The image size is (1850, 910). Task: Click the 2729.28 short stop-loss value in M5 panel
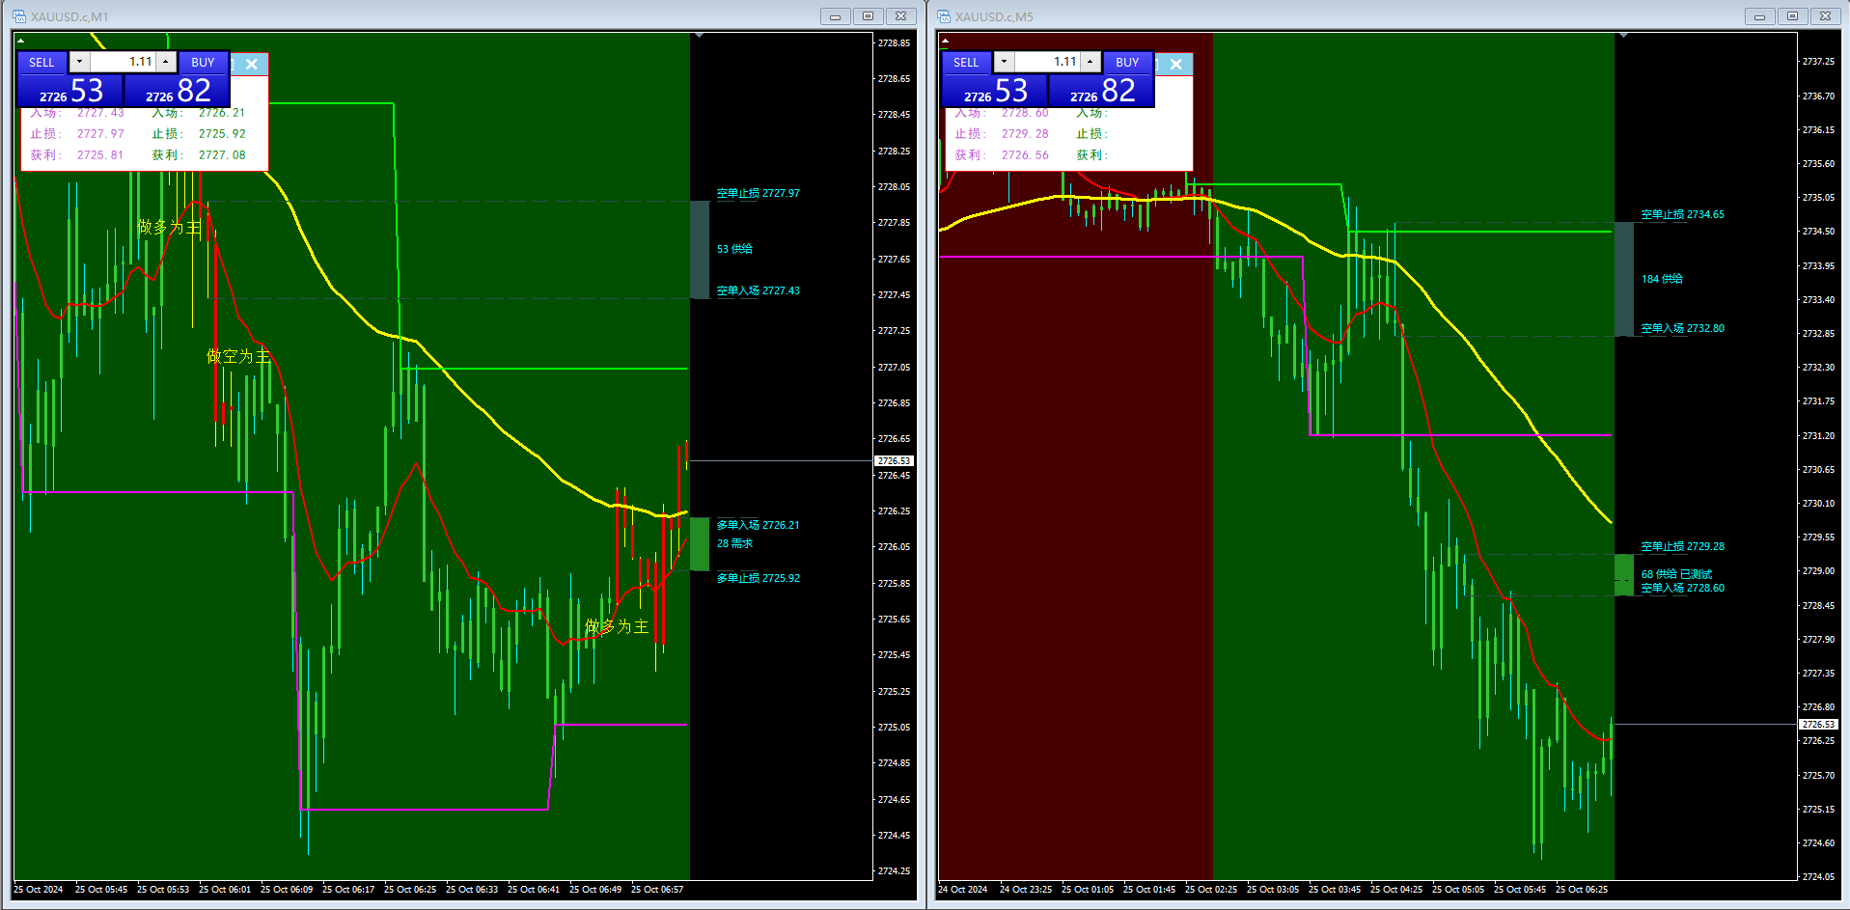tap(1025, 134)
